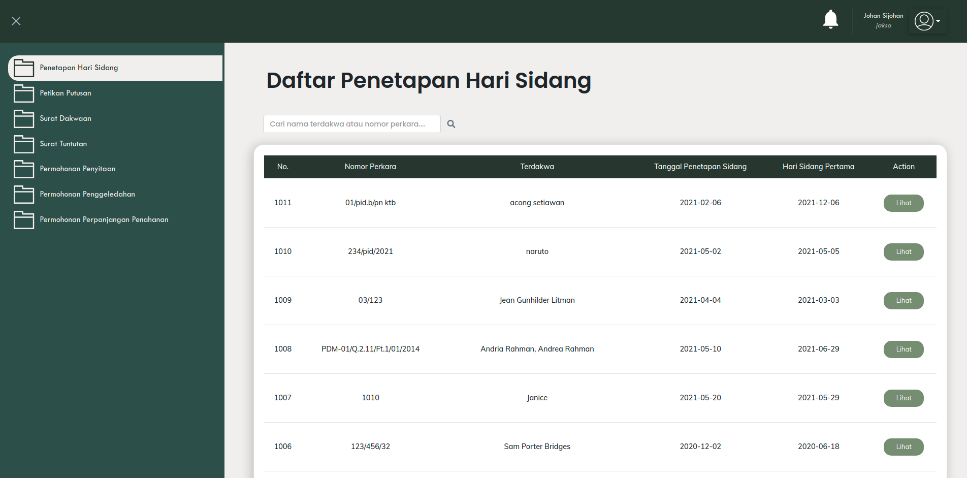Switch to the Petikan Putusan section

click(x=66, y=93)
